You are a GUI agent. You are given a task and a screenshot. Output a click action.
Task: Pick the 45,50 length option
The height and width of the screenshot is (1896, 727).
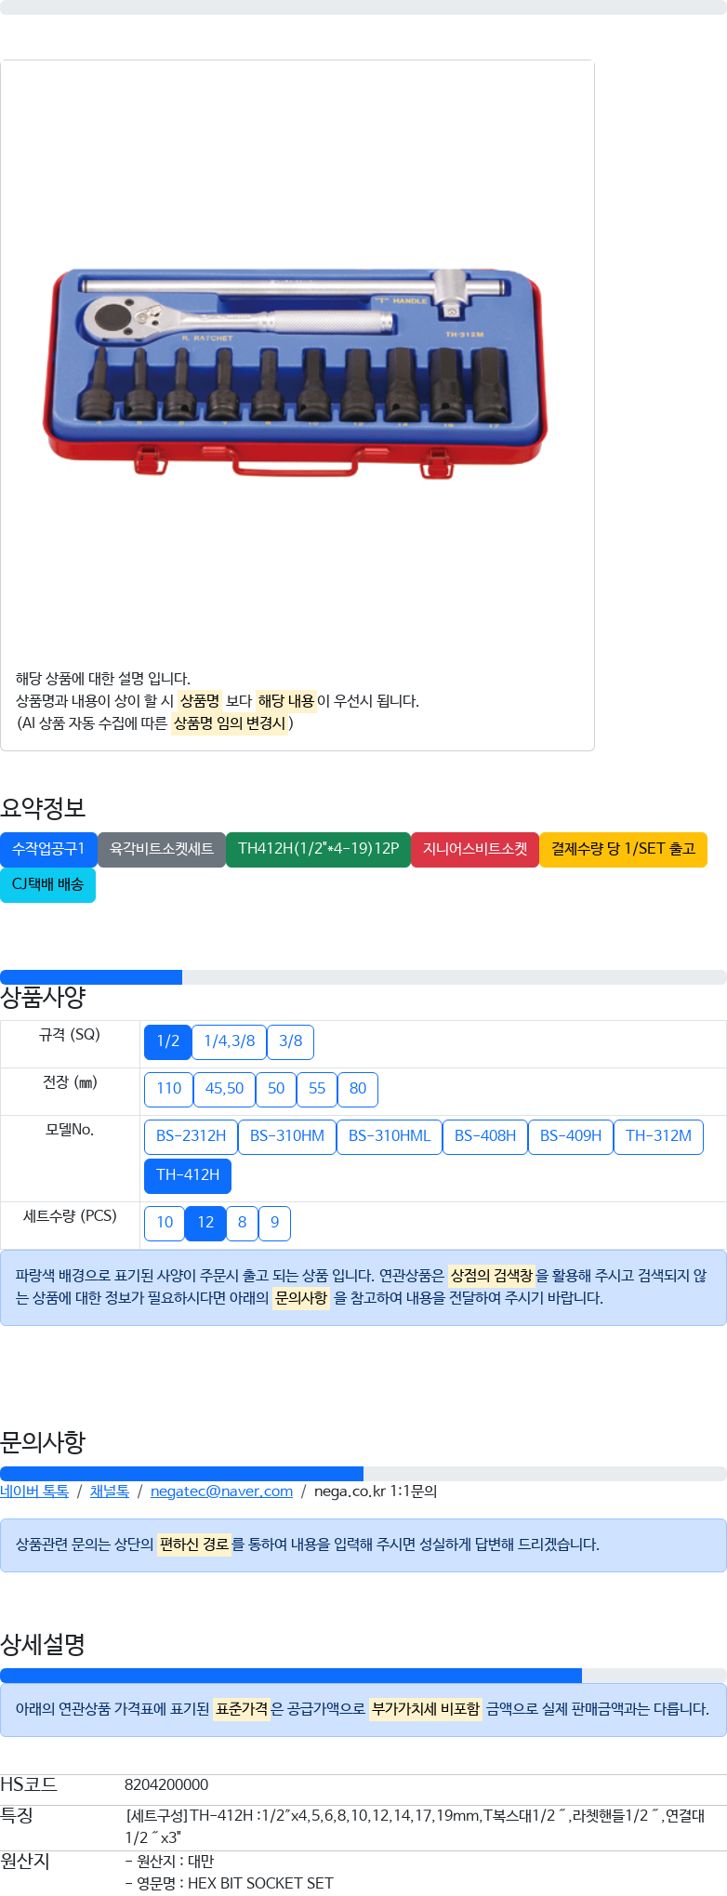(224, 1089)
